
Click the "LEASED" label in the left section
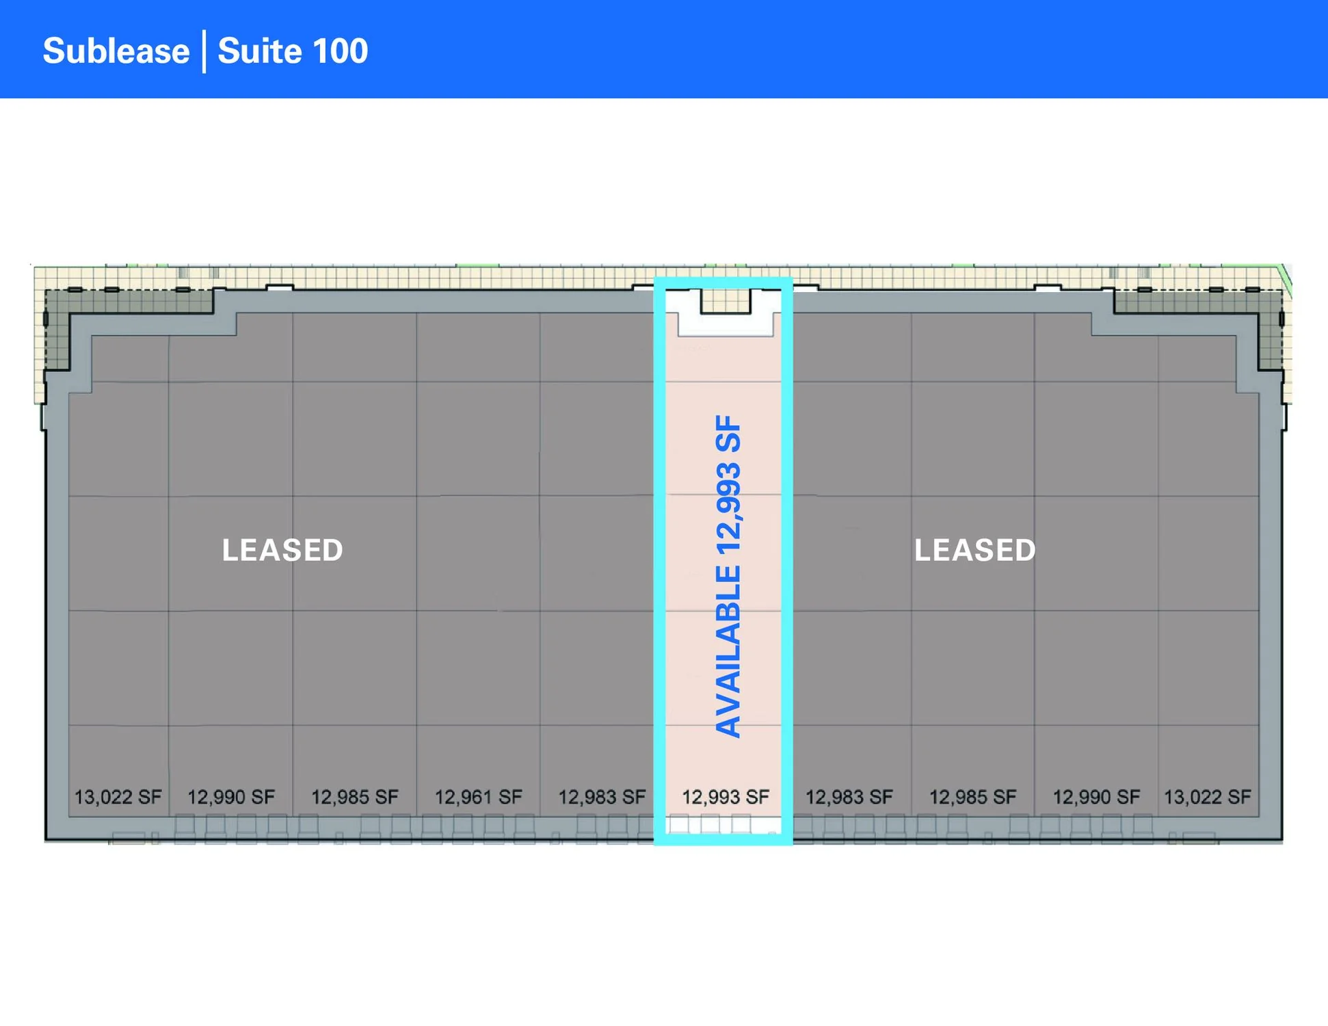pos(282,550)
